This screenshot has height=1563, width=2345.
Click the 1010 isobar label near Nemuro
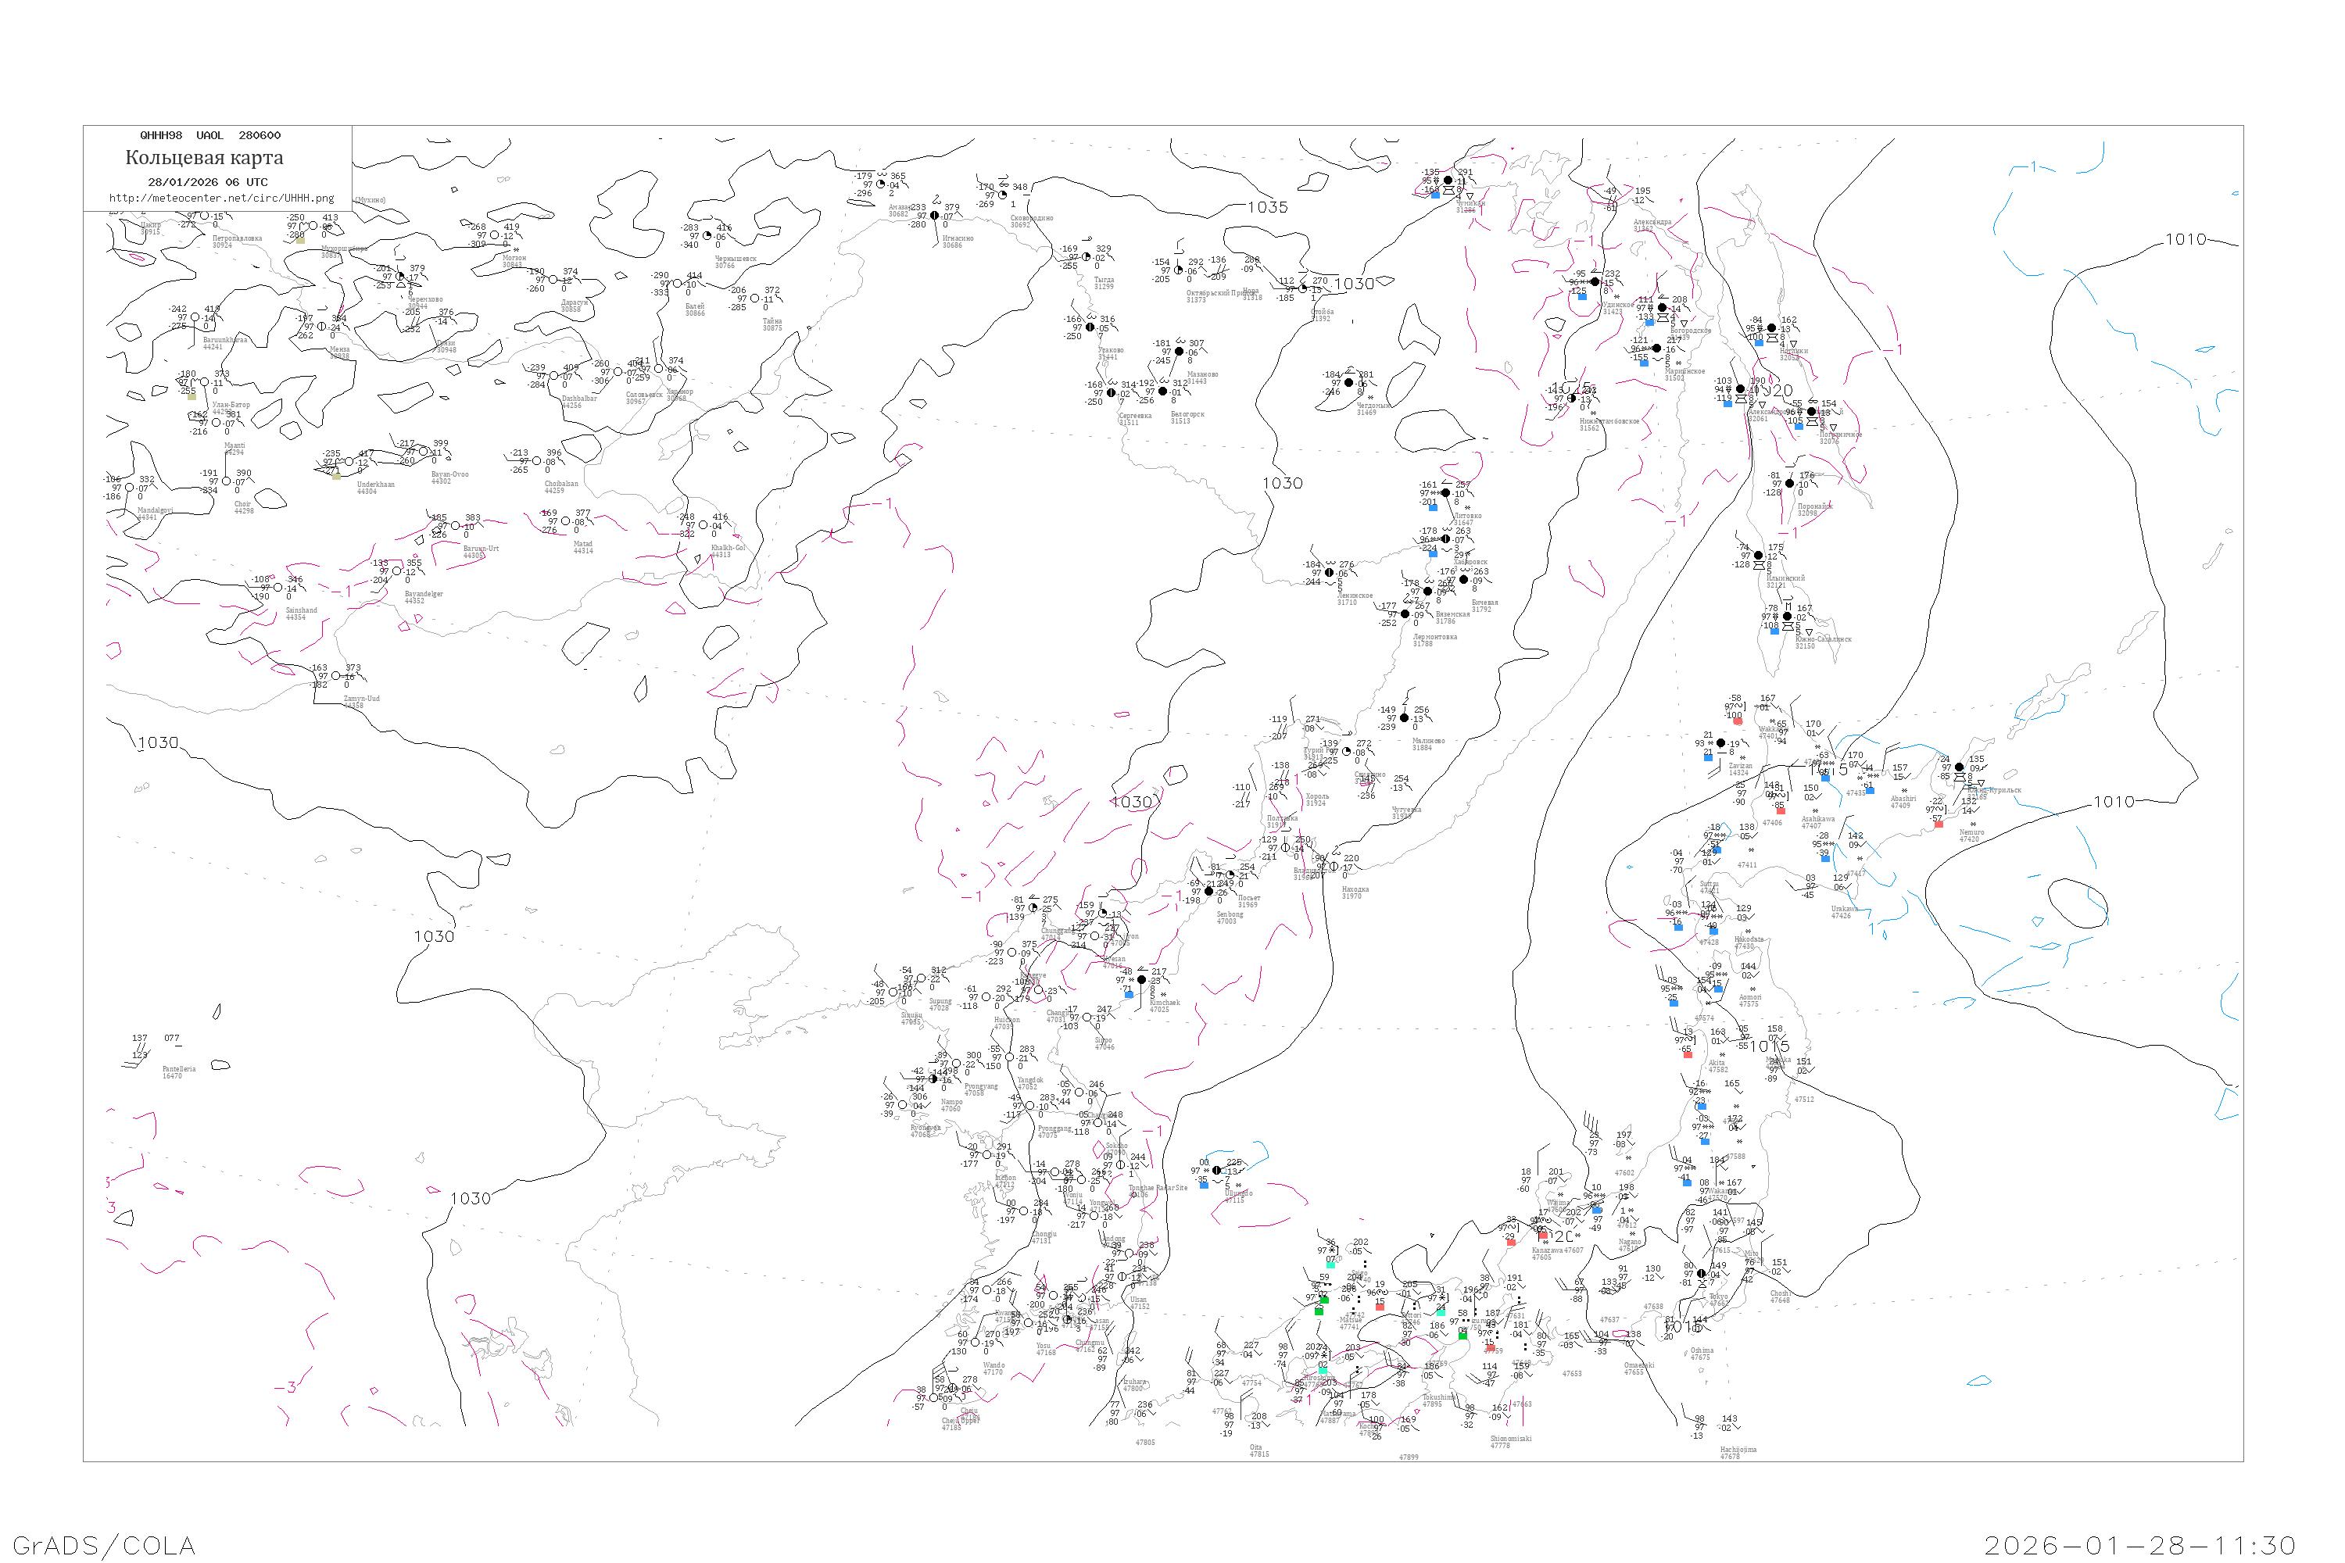point(2113,802)
